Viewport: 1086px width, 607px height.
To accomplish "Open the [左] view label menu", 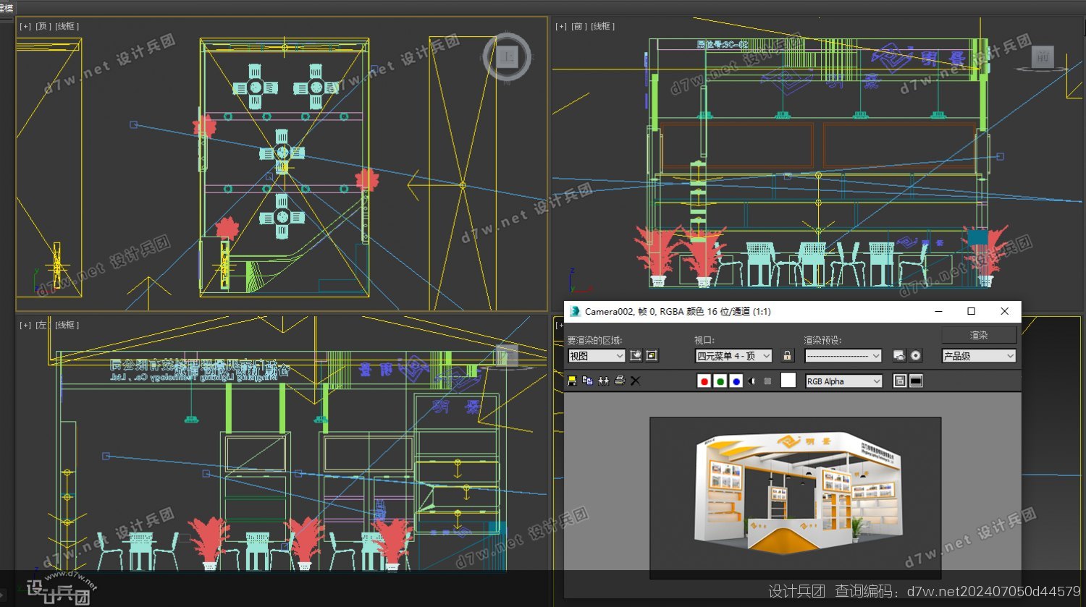I will [43, 325].
